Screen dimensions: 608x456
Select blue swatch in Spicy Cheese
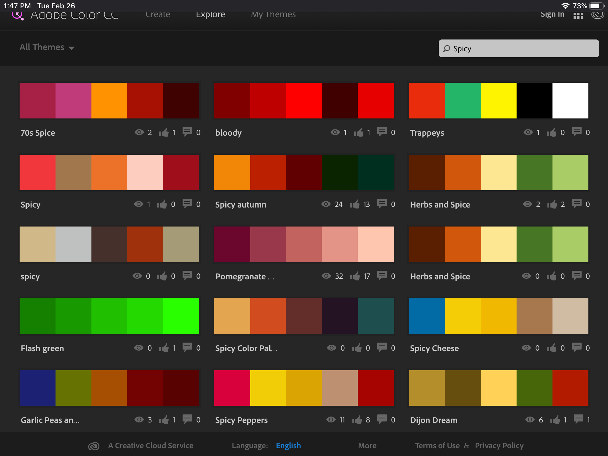click(427, 316)
